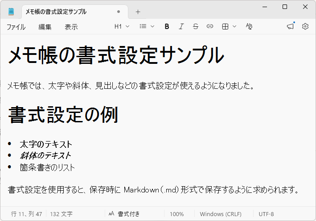Open the 編集 menu
The width and height of the screenshot is (316, 221).
45,27
